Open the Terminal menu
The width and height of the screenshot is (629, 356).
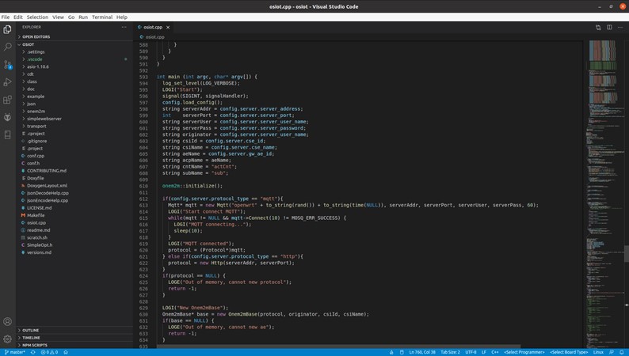[x=102, y=17]
